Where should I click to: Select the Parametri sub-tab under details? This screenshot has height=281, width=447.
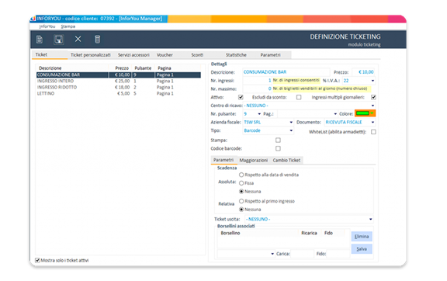pos(223,160)
